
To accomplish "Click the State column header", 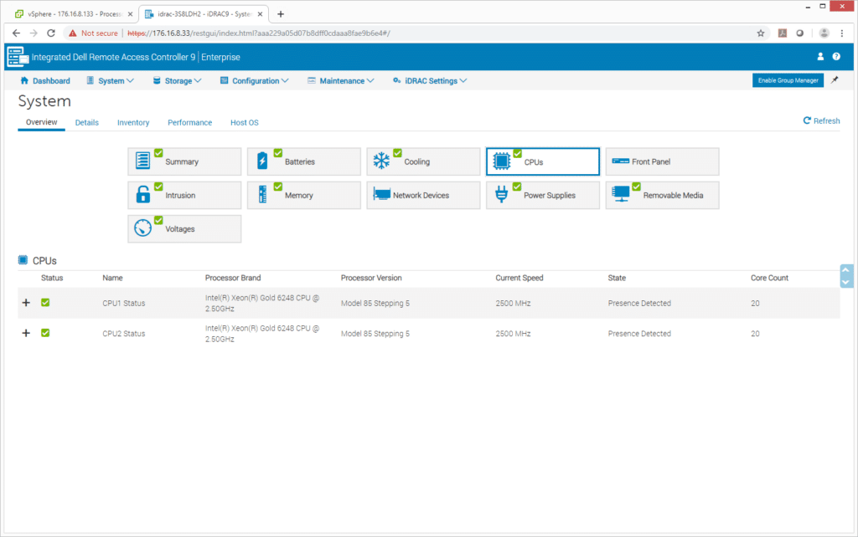I will [617, 278].
